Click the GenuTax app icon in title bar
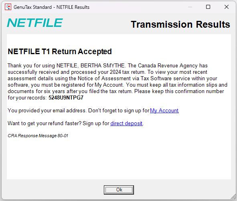 (x=8, y=7)
